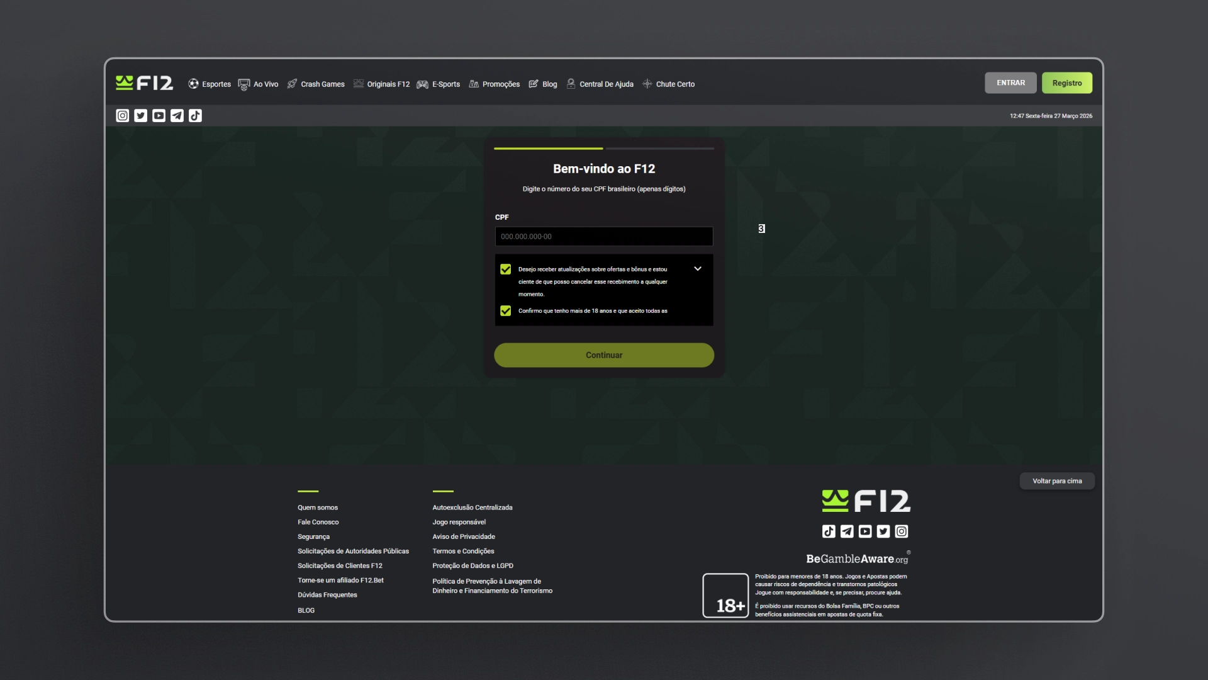Open the Instagram icon in the header
1208x680 pixels.
[123, 116]
